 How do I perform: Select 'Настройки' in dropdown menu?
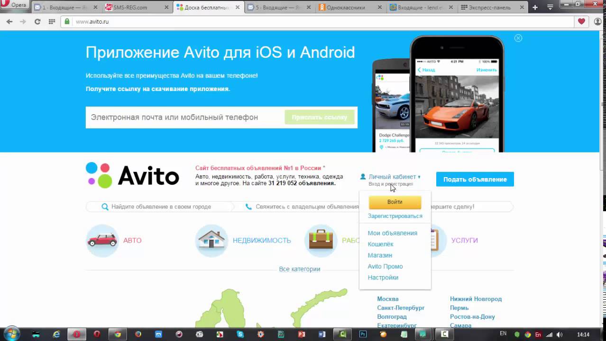pos(383,278)
